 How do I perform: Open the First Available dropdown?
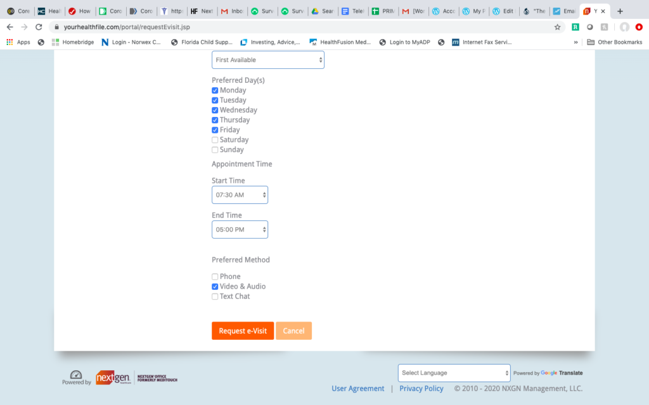pos(267,60)
